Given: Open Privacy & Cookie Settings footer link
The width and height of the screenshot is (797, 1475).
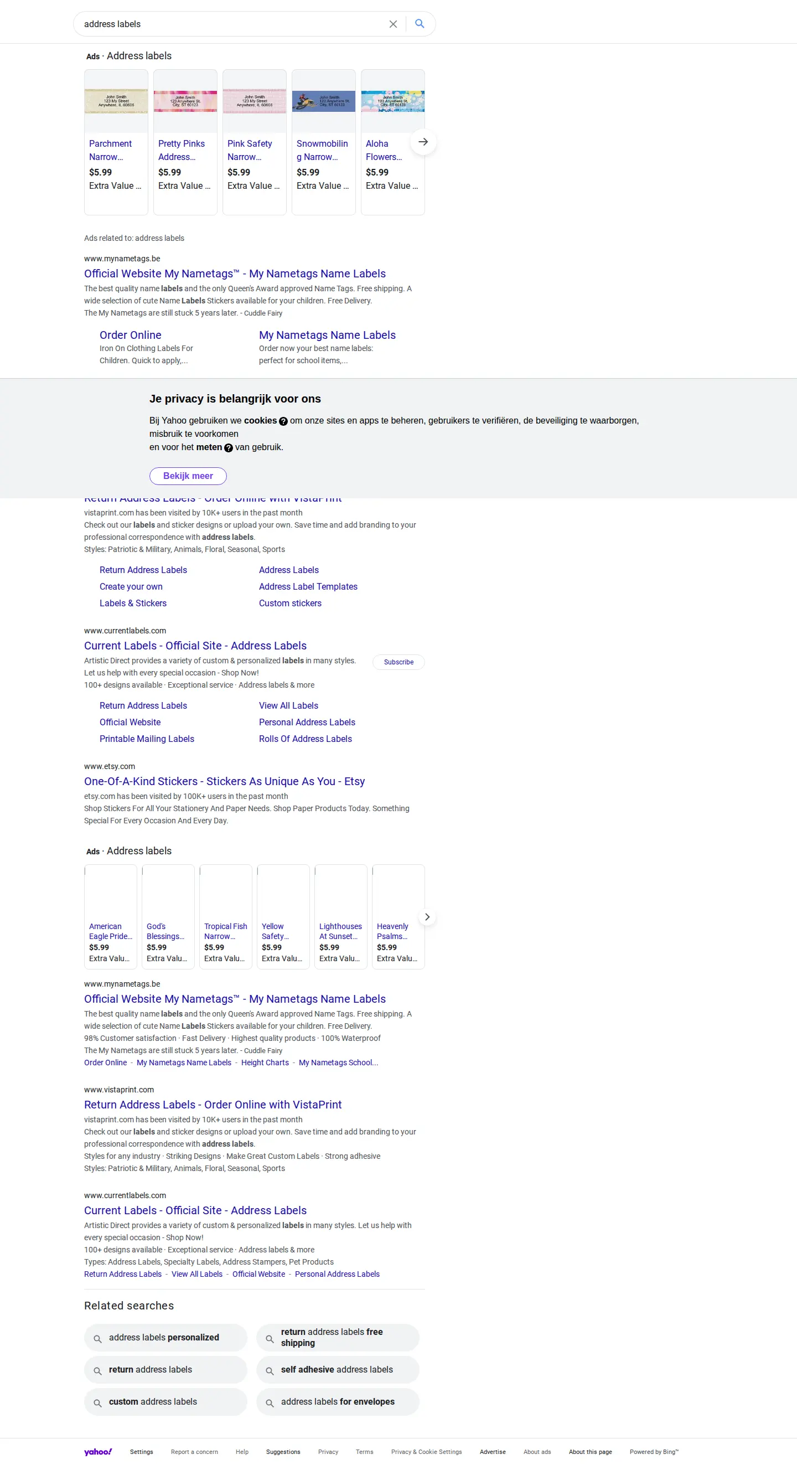Looking at the screenshot, I should [427, 1452].
